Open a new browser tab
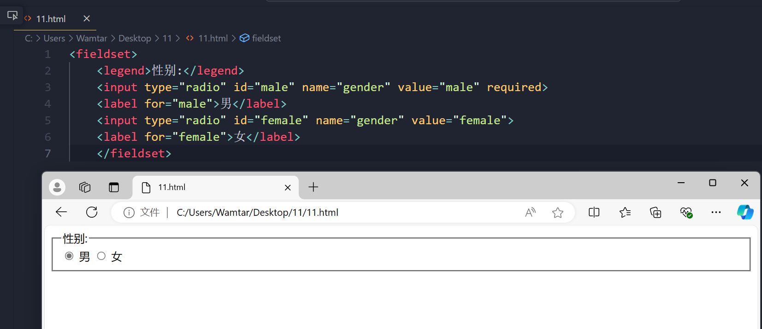Screen dimensions: 762x329 coord(313,187)
